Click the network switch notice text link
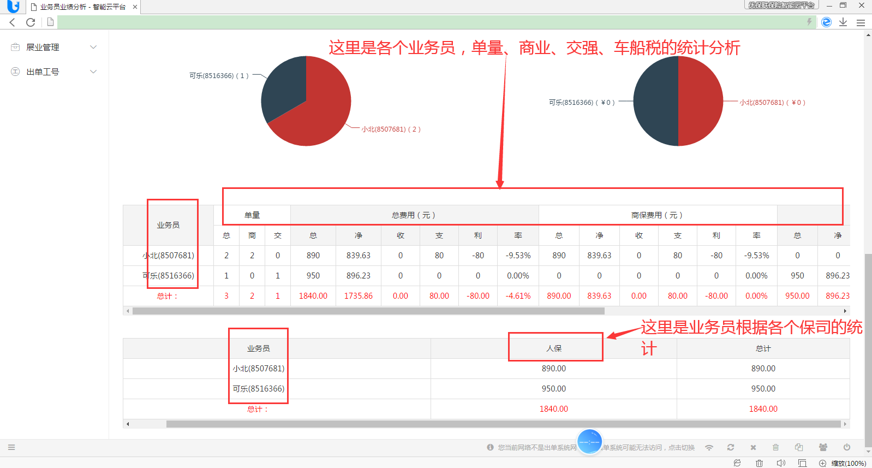The width and height of the screenshot is (872, 468). click(596, 447)
